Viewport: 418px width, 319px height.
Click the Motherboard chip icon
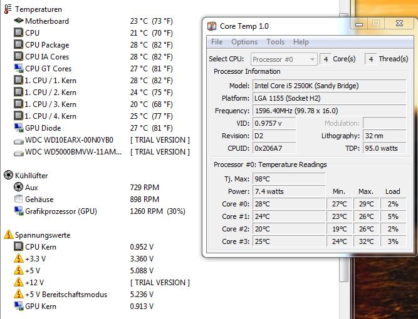click(18, 21)
